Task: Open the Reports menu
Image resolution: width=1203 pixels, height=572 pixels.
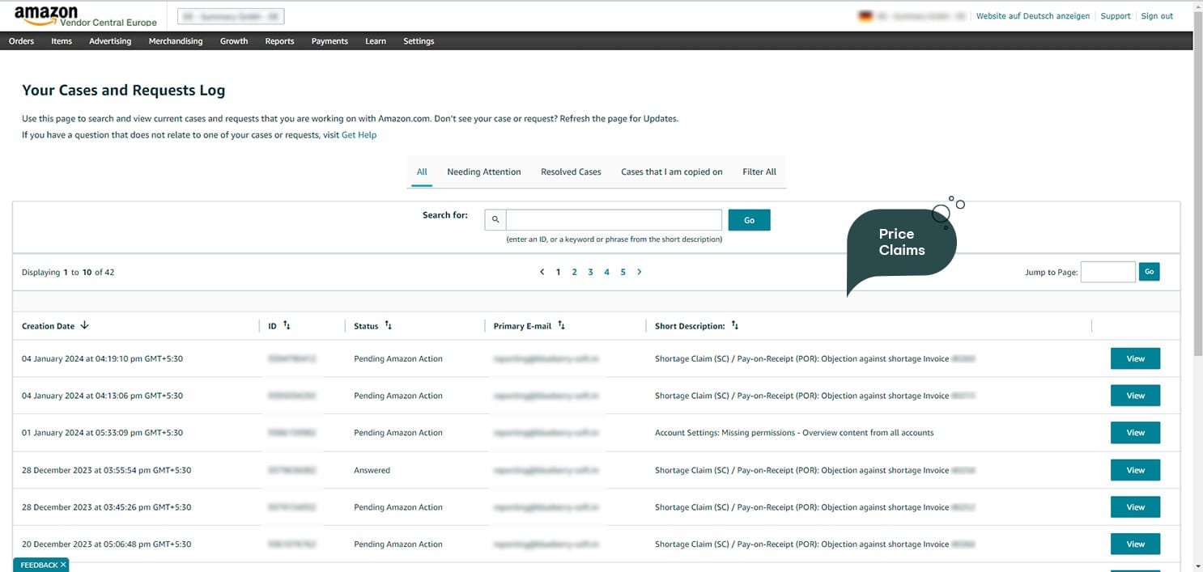Action: coord(279,41)
